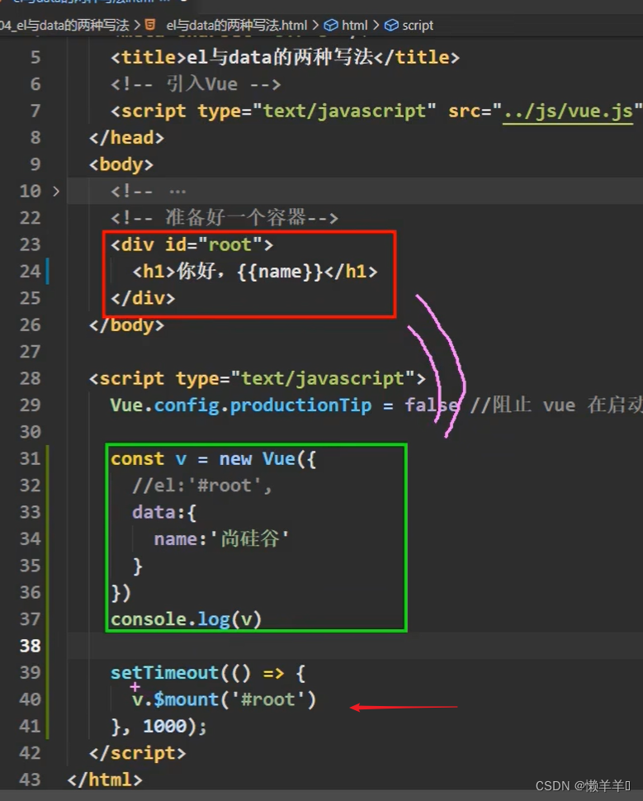The width and height of the screenshot is (643, 801).
Task: Click the closing script tag on line 42
Action: (137, 753)
